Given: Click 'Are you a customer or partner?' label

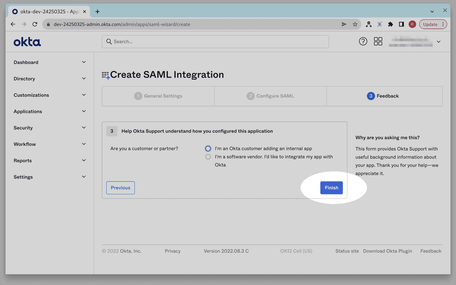Looking at the screenshot, I should 144,149.
